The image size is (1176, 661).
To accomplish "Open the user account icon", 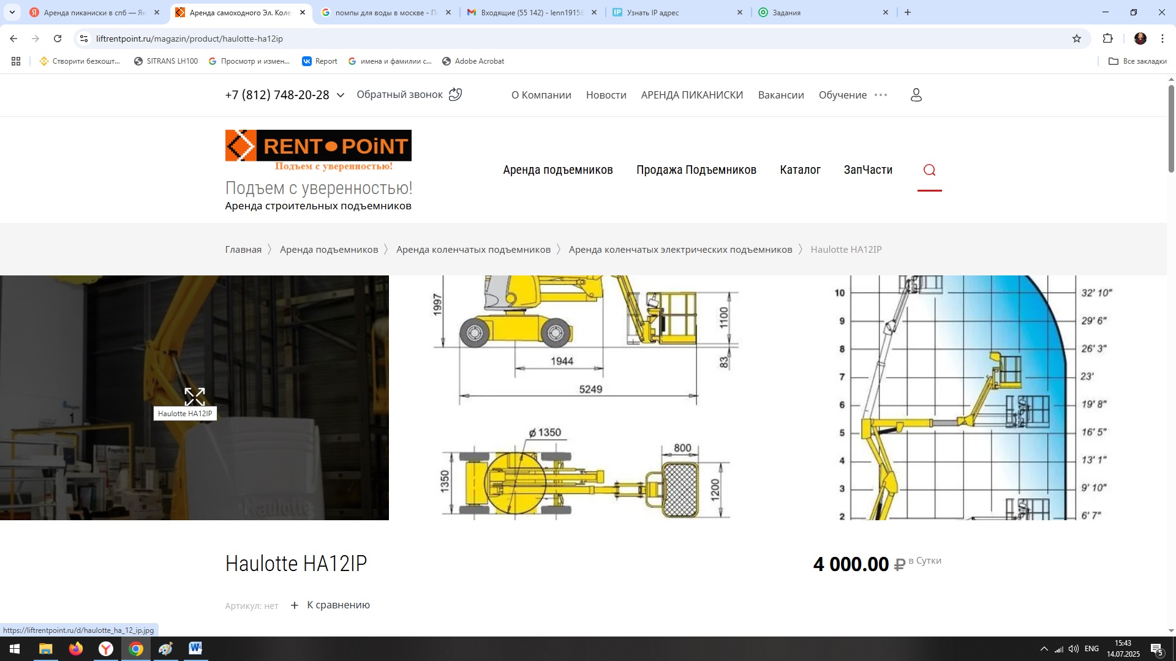I will pyautogui.click(x=916, y=95).
